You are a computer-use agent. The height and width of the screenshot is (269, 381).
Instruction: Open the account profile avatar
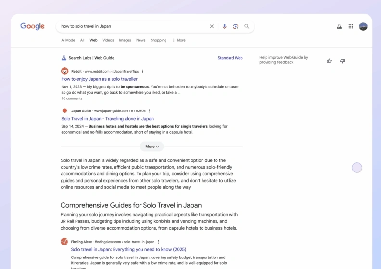pos(363,26)
